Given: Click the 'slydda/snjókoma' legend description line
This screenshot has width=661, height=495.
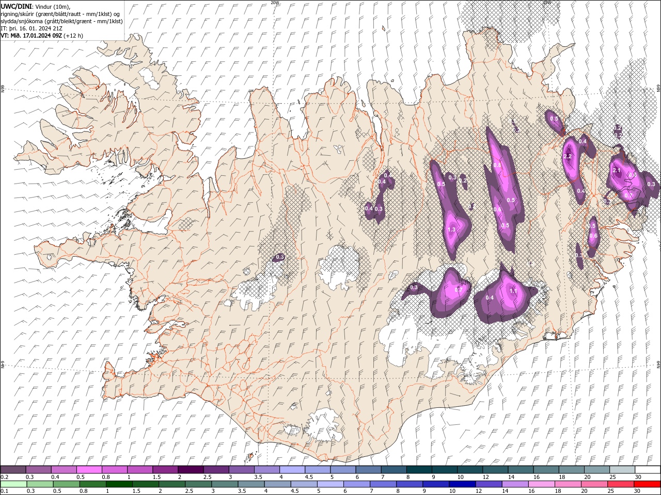Looking at the screenshot, I should 61,21.
